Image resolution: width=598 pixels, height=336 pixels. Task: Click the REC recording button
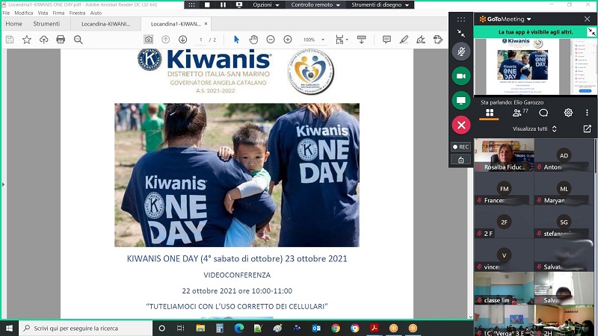460,147
